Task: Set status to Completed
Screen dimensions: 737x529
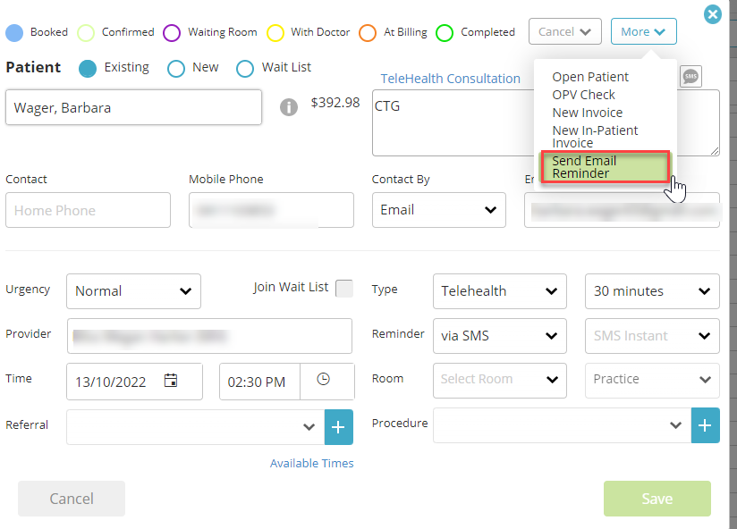Action: click(x=445, y=33)
